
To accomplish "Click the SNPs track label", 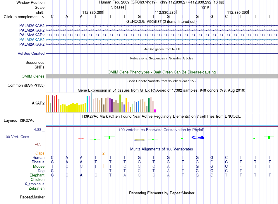I will click(x=40, y=67).
